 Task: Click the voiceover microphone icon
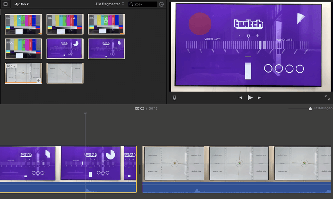[174, 98]
